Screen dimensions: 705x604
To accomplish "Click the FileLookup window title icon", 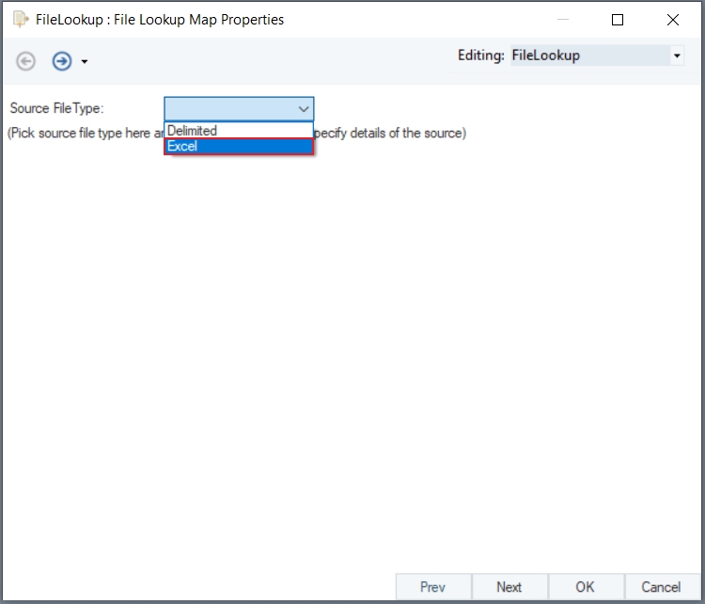I will 21,20.
